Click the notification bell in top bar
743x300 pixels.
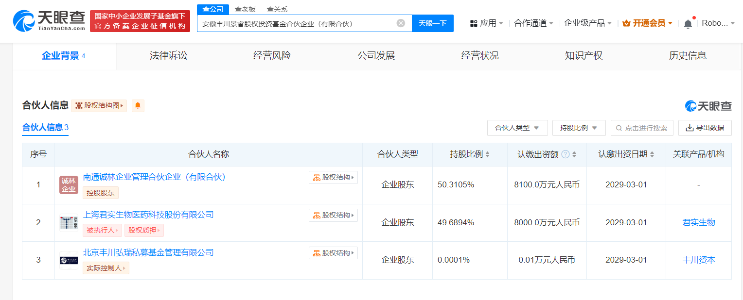(688, 24)
